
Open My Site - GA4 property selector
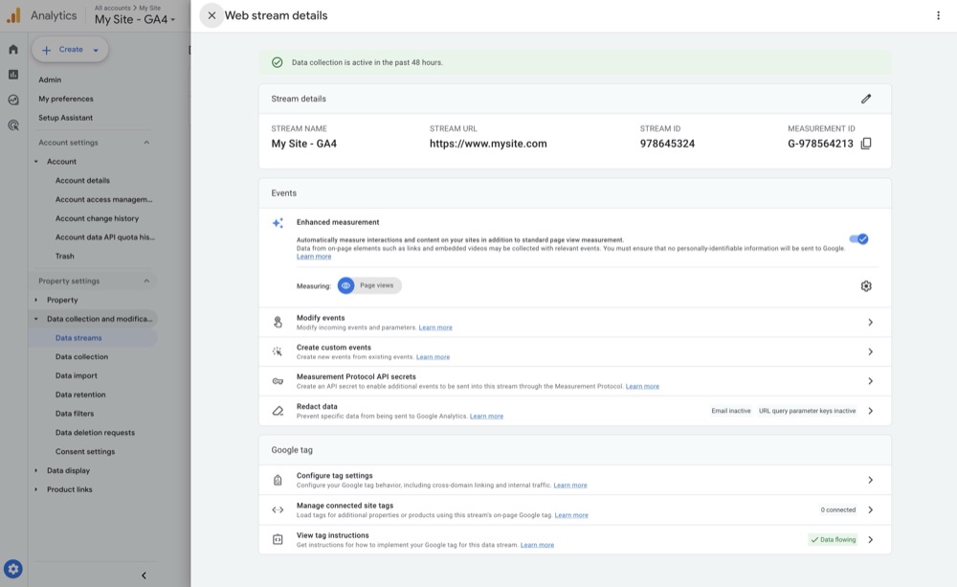(x=135, y=19)
